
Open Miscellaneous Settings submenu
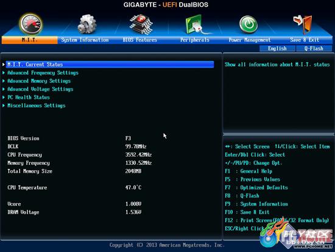[x=37, y=106]
